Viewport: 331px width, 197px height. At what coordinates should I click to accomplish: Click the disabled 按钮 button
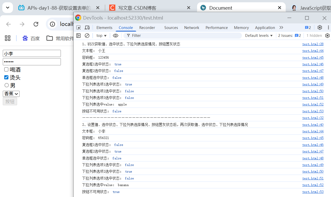(x=10, y=101)
